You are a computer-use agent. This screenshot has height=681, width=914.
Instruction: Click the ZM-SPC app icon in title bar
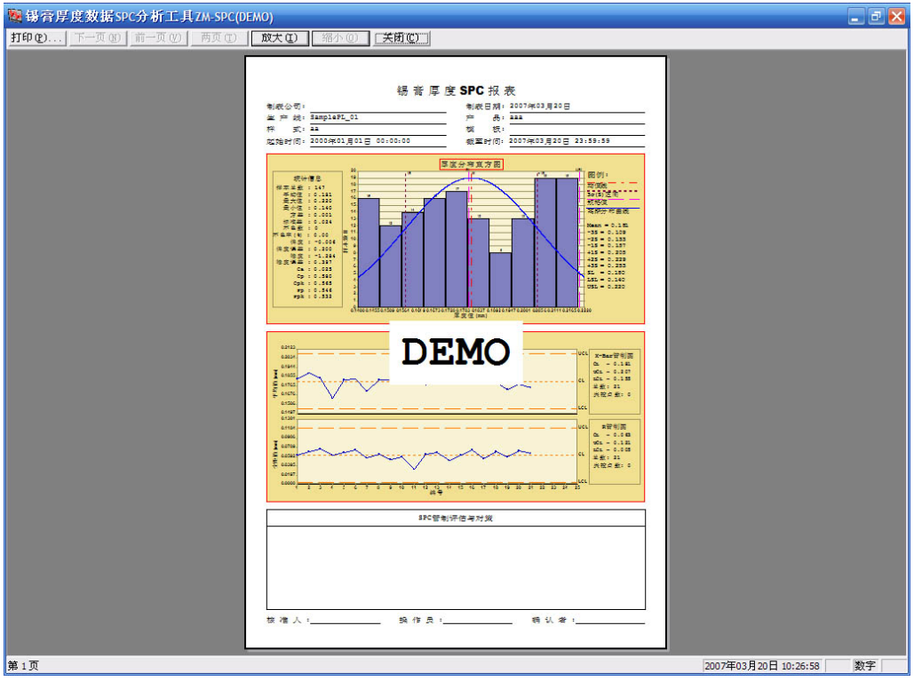click(14, 17)
